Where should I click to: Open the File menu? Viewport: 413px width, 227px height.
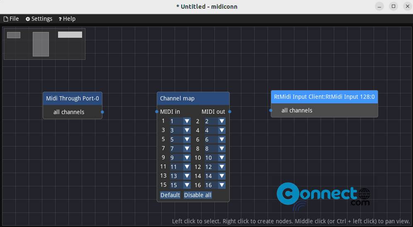point(11,19)
